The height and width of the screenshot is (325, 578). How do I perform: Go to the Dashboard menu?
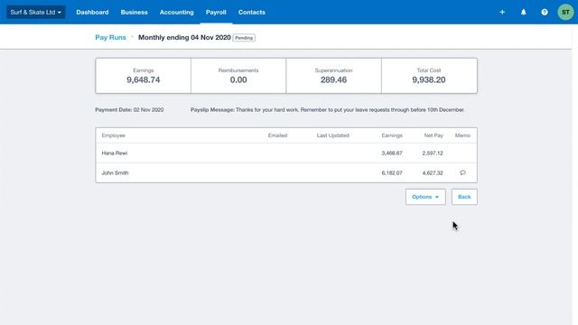[x=92, y=12]
